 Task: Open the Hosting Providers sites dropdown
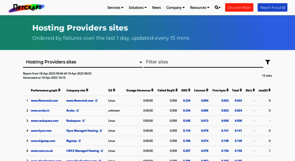83,62
